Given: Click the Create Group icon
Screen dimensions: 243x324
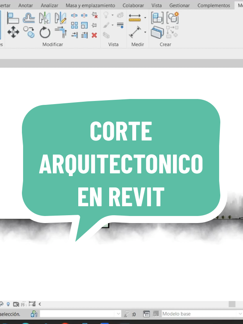Looking at the screenshot, I should point(173,18).
